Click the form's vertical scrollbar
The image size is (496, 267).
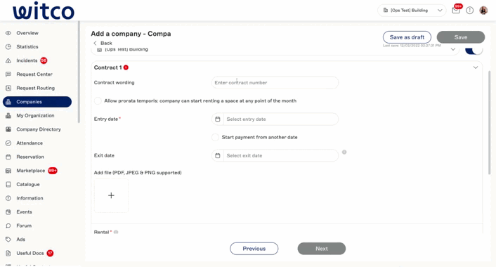(490, 122)
